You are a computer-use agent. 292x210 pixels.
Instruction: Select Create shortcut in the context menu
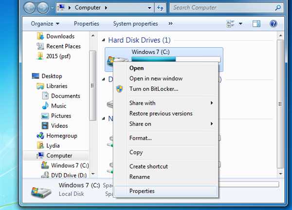tap(166, 166)
